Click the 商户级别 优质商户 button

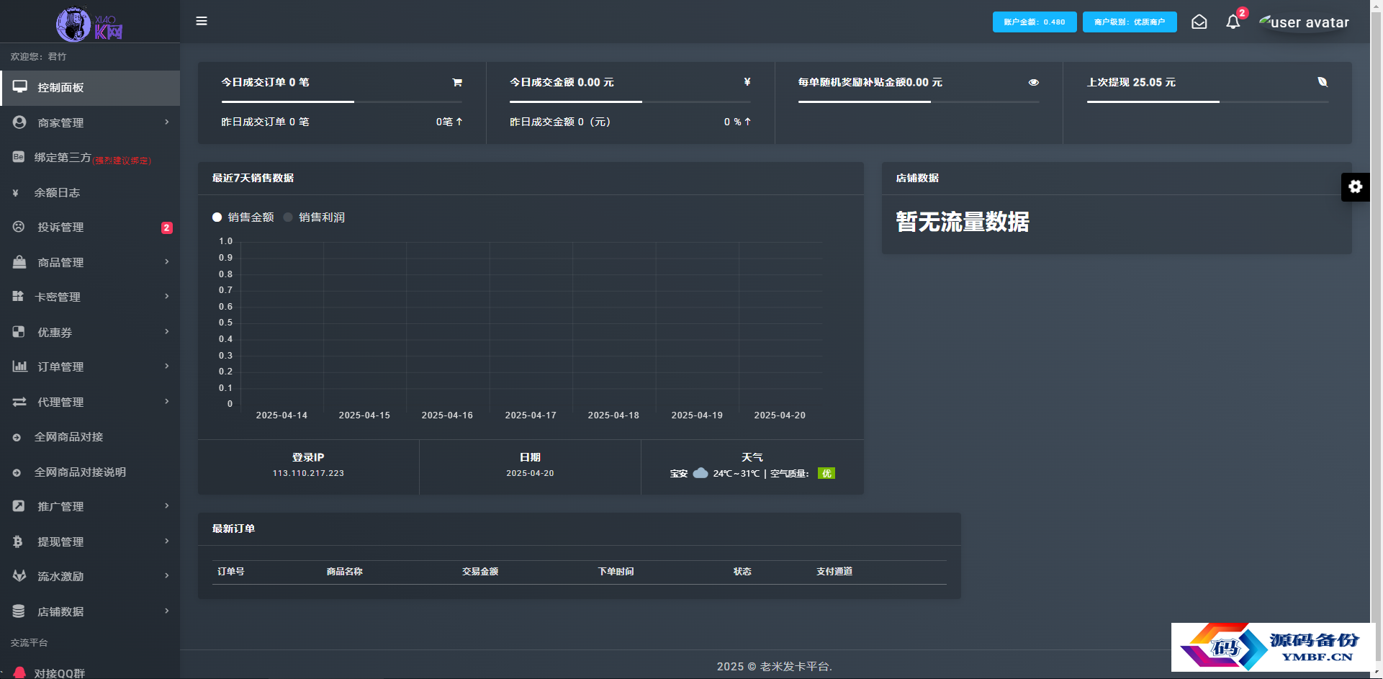tap(1130, 22)
